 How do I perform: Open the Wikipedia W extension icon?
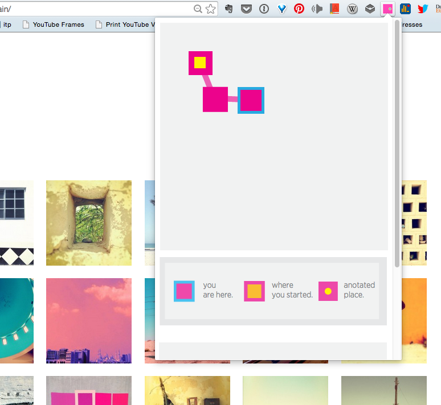352,9
